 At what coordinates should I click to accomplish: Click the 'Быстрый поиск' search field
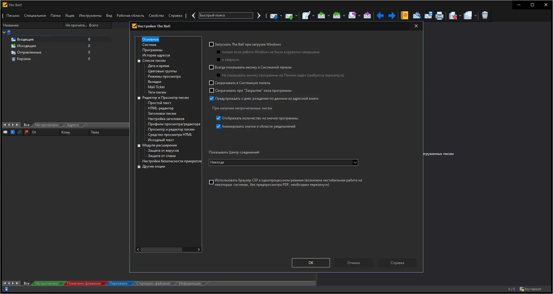(x=226, y=15)
